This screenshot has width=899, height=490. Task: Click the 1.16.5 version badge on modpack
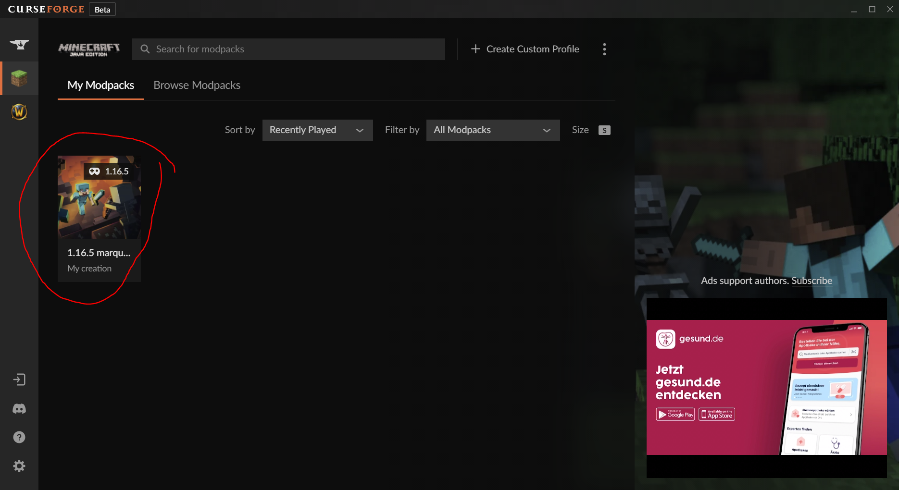tap(109, 171)
